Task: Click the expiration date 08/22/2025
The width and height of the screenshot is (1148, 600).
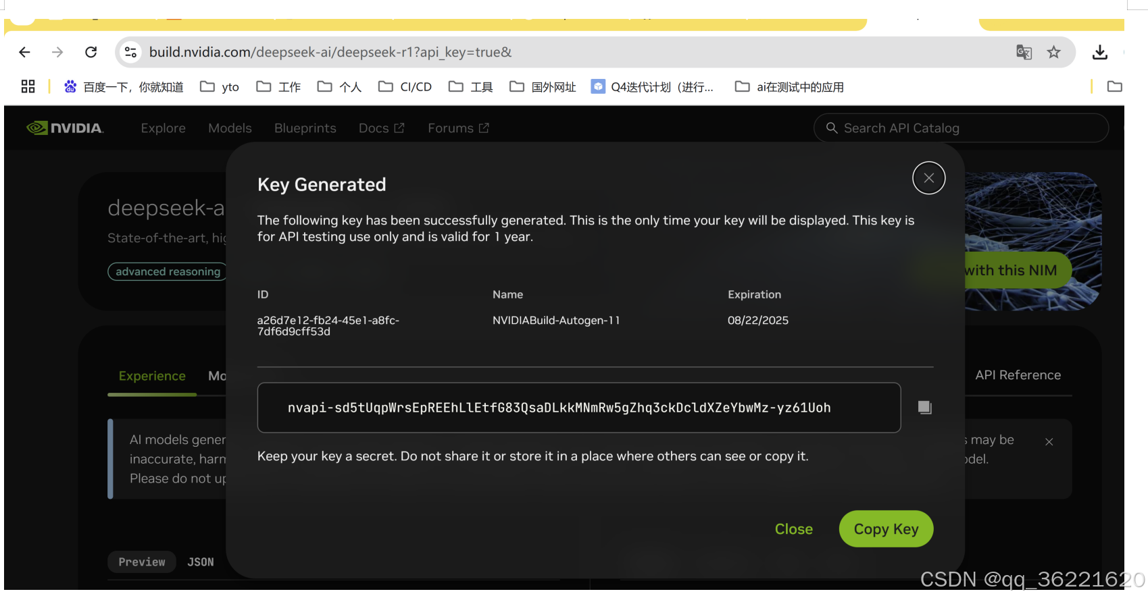Action: [x=757, y=321]
